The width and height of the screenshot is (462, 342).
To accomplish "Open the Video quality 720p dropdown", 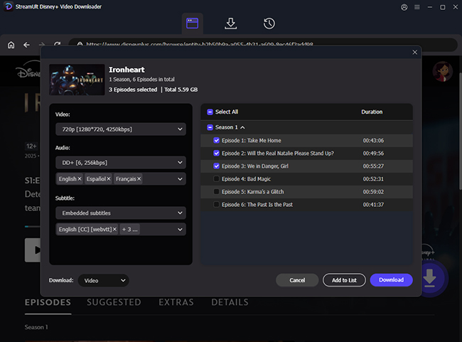I will click(121, 129).
